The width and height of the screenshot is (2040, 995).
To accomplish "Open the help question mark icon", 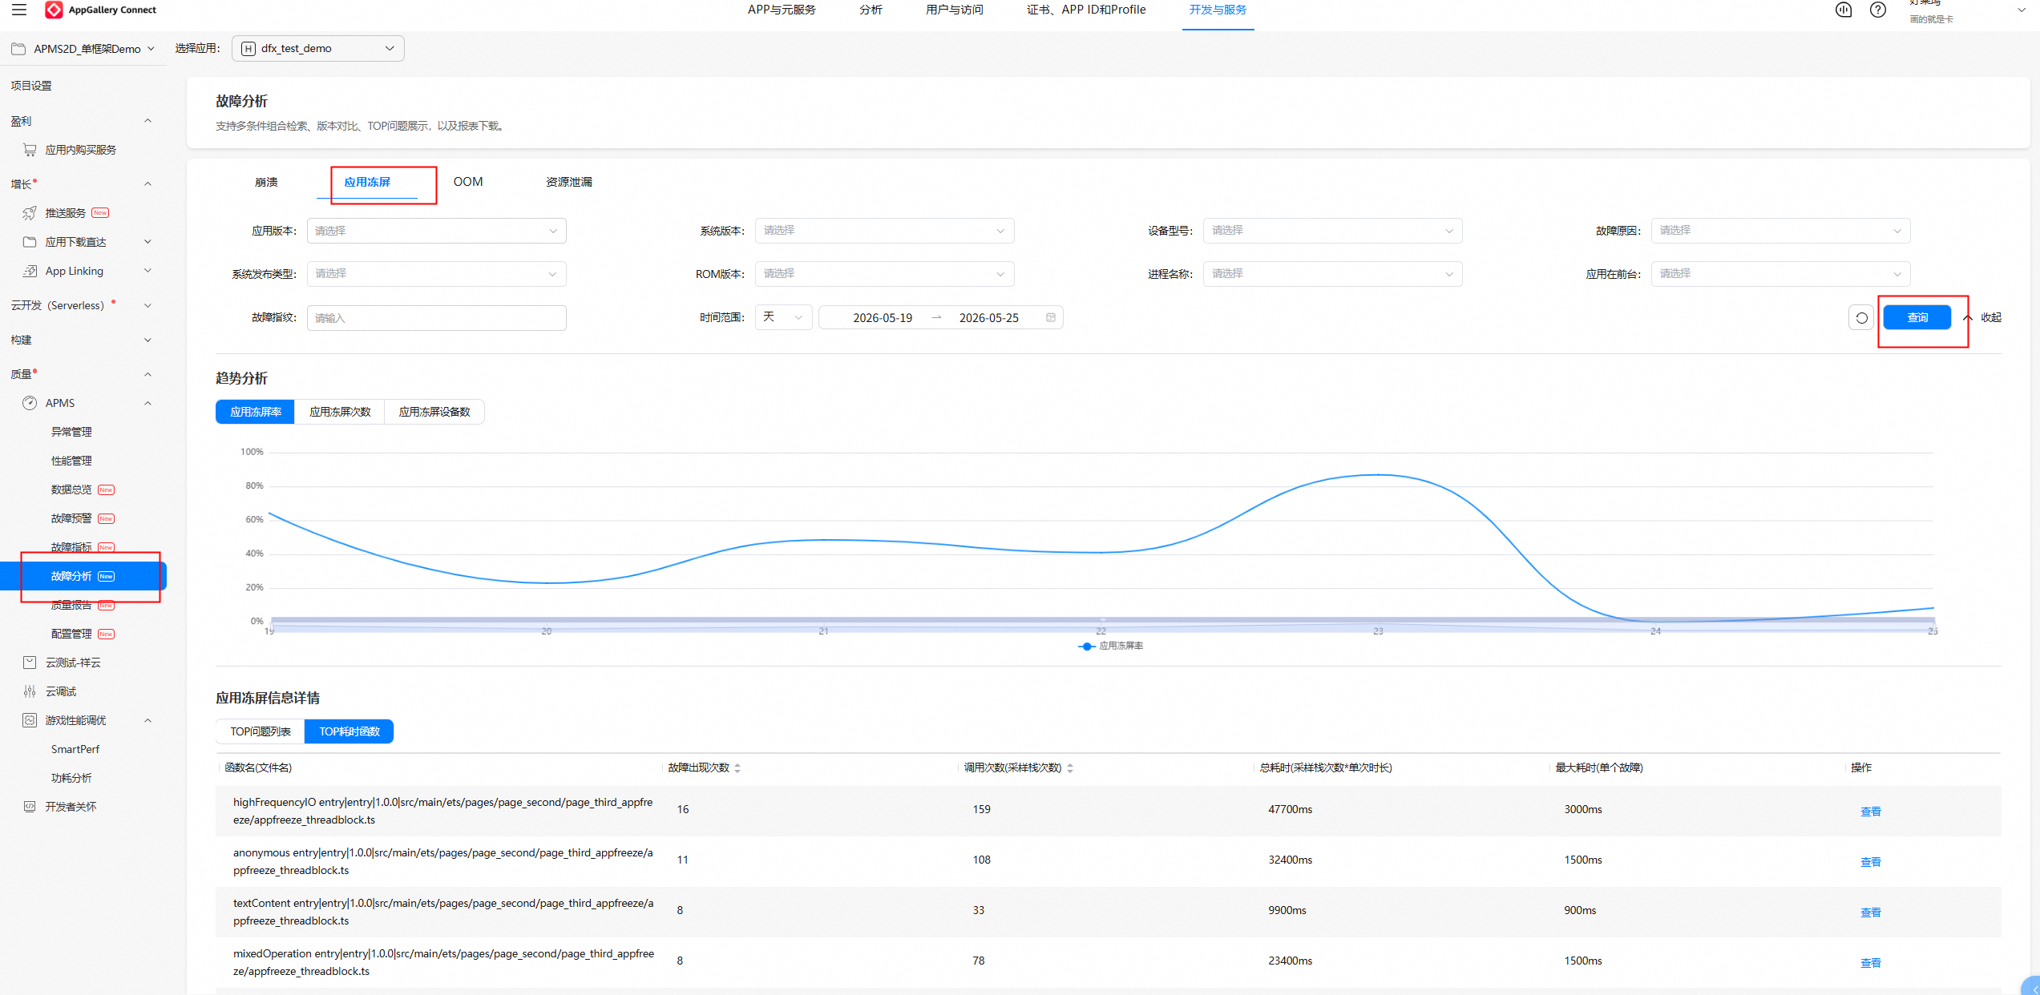I will 1877,10.
